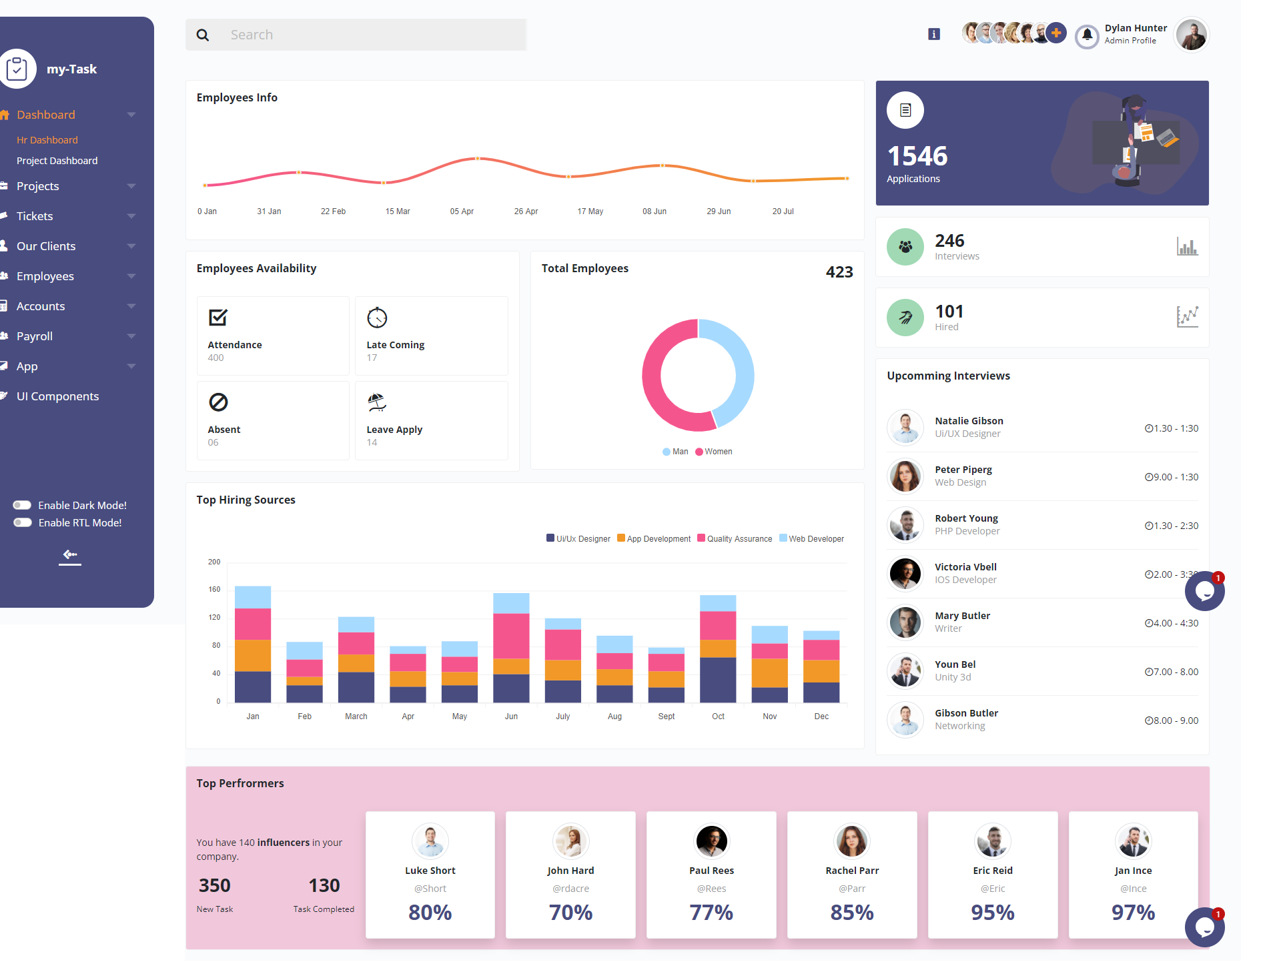Viewport: 1277px width, 962px height.
Task: Click the Our Clients user icon
Action: pos(3,246)
